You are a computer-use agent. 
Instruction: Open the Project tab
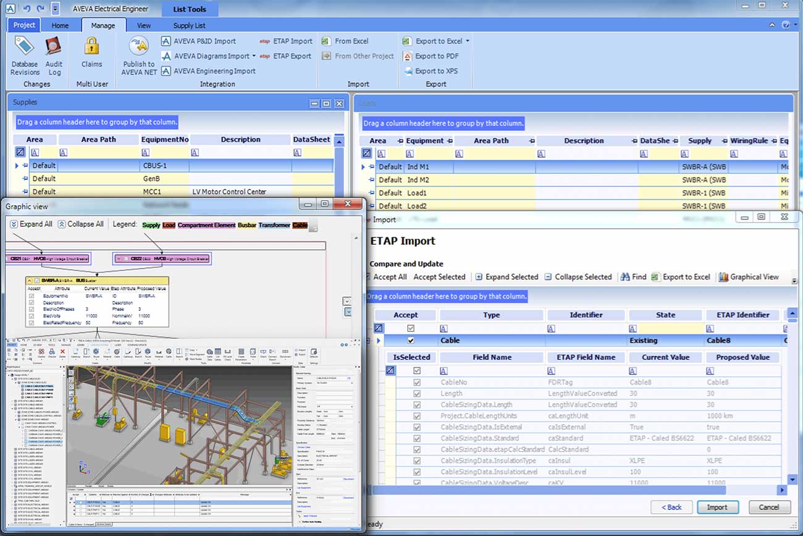24,25
